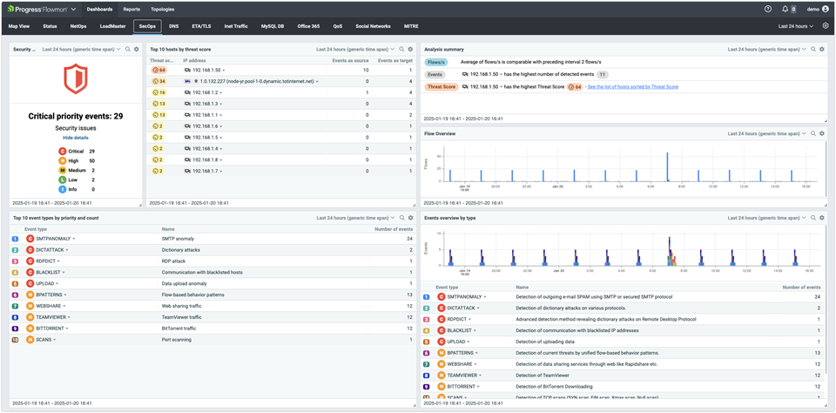Click magnifier icon in Top 10 hosts widget
Image resolution: width=836 pixels, height=413 pixels.
[x=401, y=50]
